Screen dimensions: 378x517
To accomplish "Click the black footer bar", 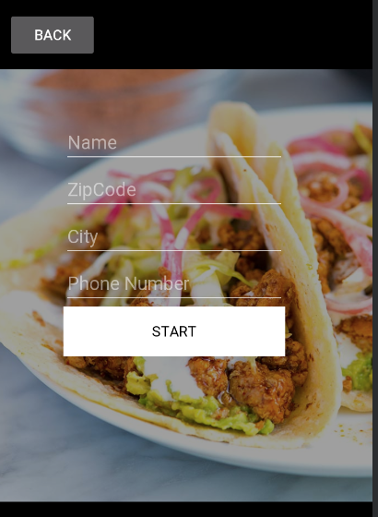I will tap(186, 510).
